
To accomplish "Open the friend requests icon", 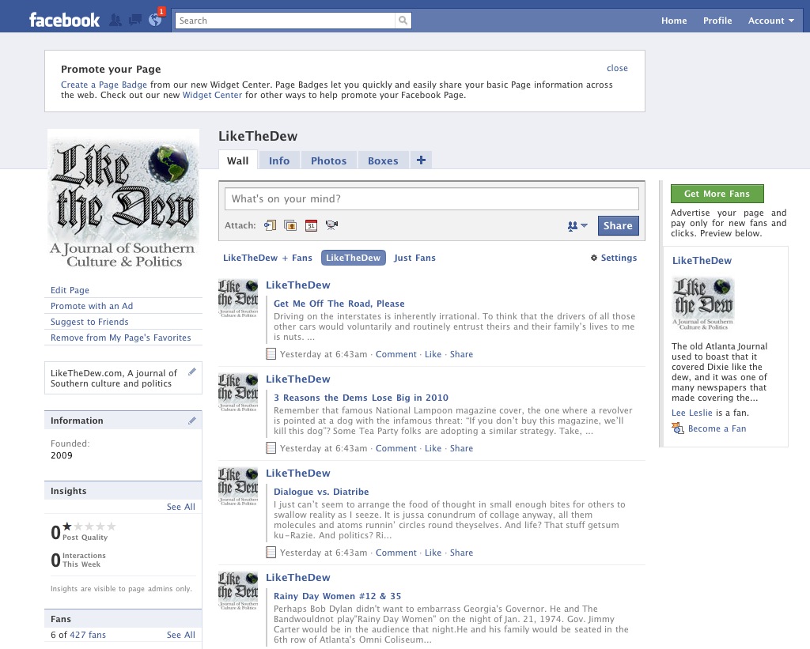I will (x=116, y=21).
